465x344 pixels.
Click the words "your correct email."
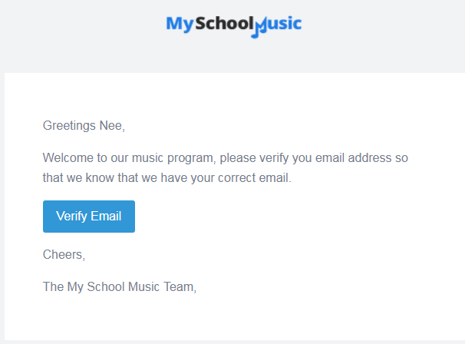pyautogui.click(x=241, y=178)
